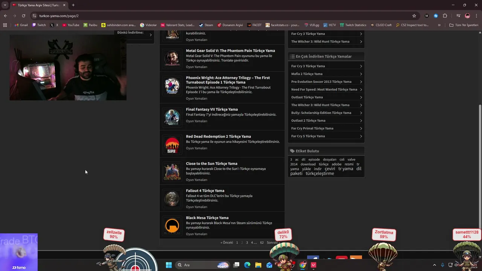The height and width of the screenshot is (271, 482).
Task: Open Task View in the taskbar
Action: tap(236, 265)
